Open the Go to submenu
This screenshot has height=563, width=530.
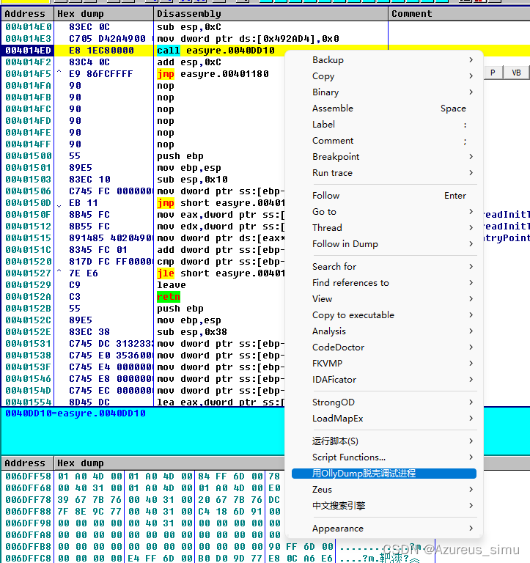(384, 212)
